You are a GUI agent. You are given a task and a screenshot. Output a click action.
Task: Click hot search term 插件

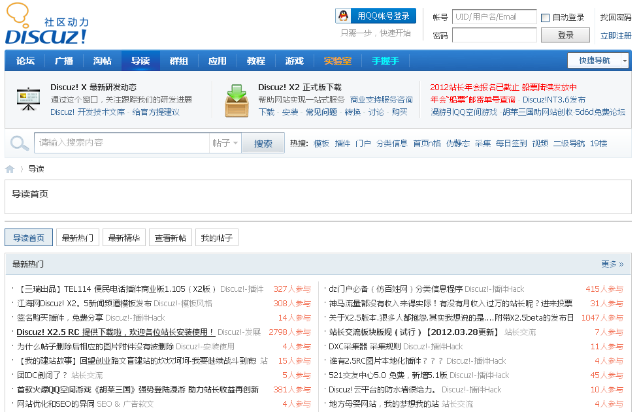pyautogui.click(x=342, y=143)
